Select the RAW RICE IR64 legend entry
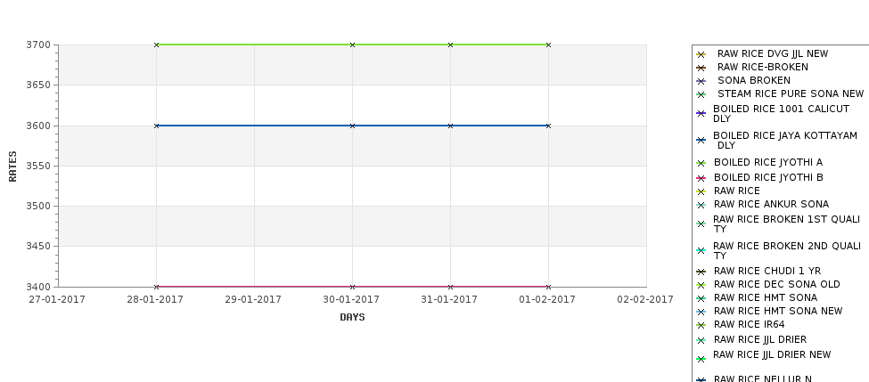 coord(749,324)
